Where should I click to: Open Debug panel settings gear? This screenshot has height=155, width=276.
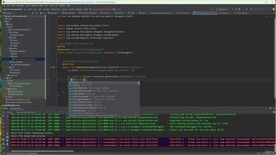point(270,108)
